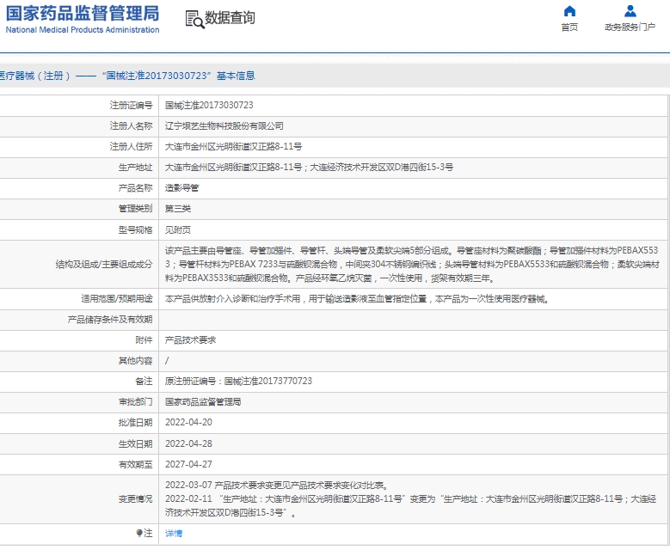The height and width of the screenshot is (550, 670).
Task: Select product name 造影导管
Action: pos(182,188)
